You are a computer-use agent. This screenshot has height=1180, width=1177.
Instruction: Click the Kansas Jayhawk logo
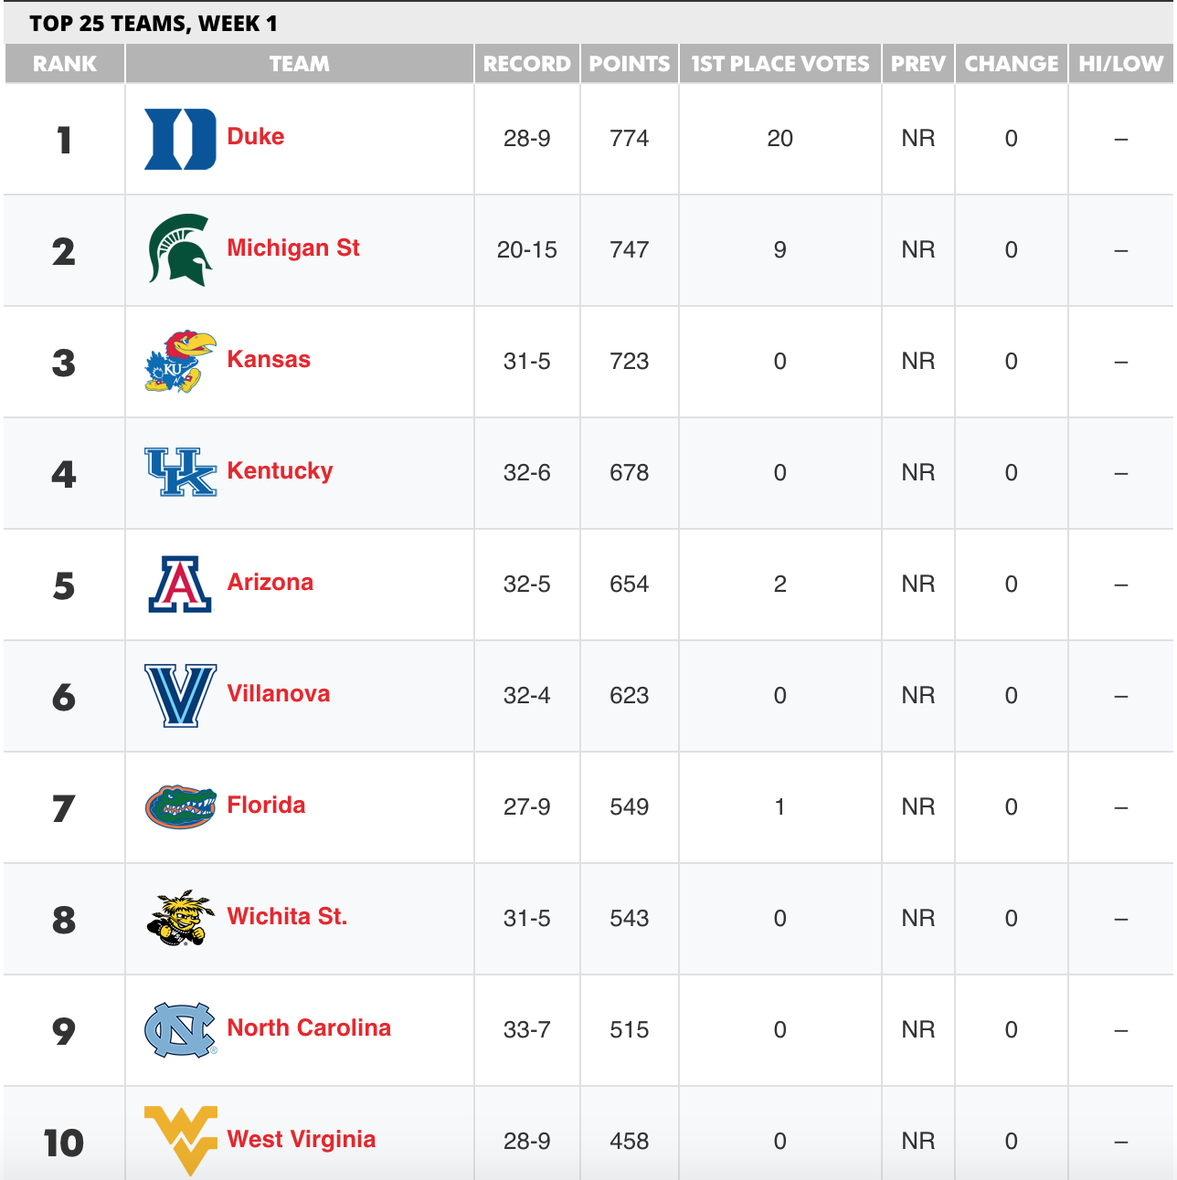[180, 362]
